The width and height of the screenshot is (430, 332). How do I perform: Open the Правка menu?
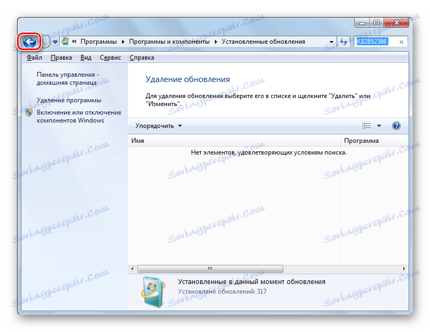(61, 58)
